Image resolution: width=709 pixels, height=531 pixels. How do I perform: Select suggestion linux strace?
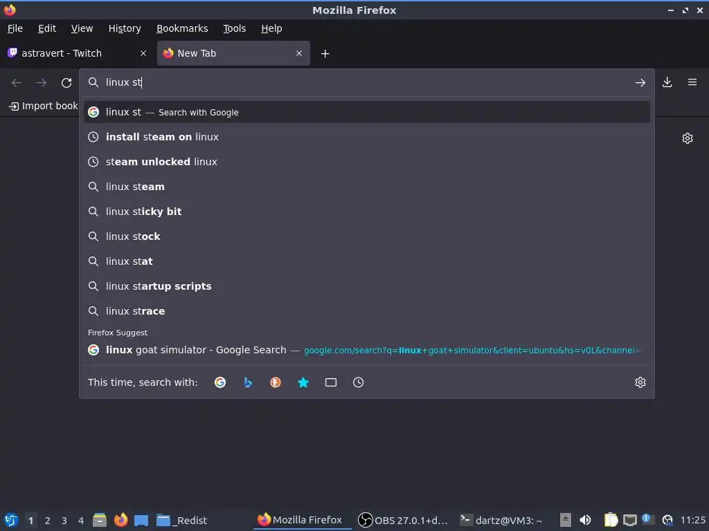click(367, 310)
